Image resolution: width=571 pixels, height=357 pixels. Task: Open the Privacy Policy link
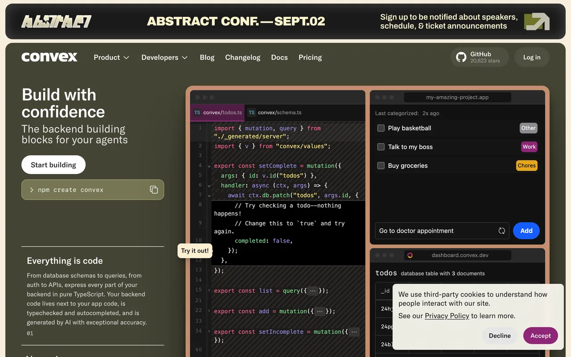(x=447, y=315)
